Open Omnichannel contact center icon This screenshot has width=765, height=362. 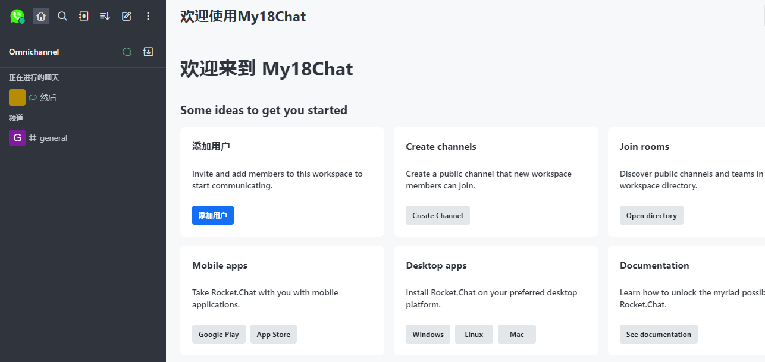tap(148, 52)
